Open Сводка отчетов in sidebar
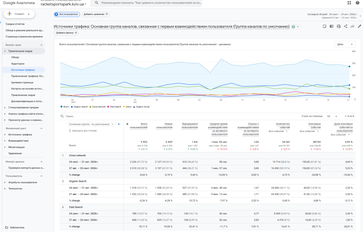This screenshot has width=363, height=232. click(x=15, y=24)
